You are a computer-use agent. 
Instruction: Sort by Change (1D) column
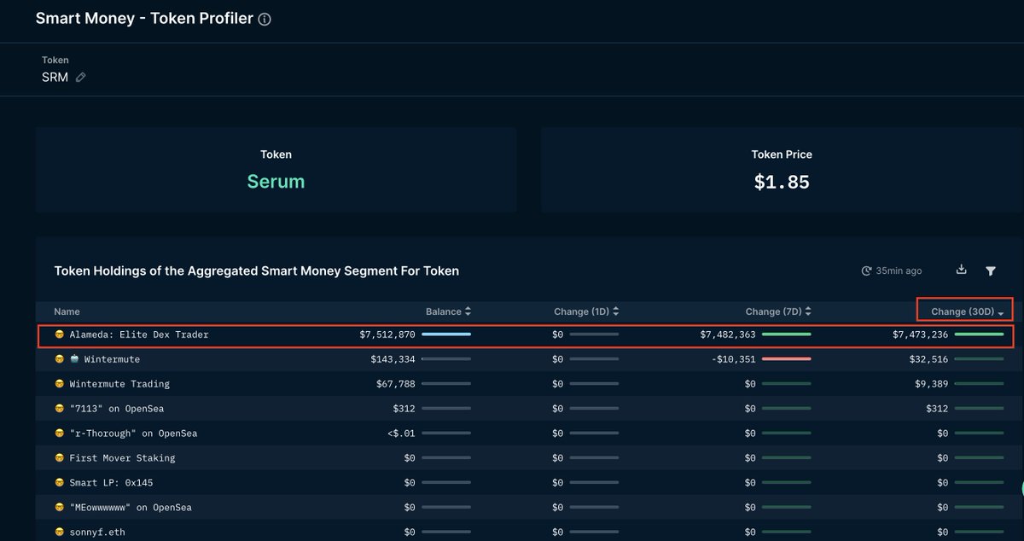[x=586, y=312]
